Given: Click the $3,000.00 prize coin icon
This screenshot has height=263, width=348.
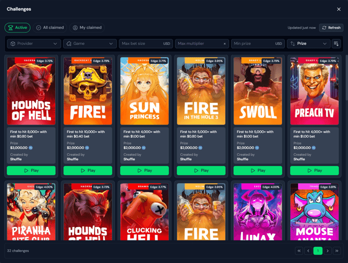Looking at the screenshot, I should pyautogui.click(x=31, y=147).
